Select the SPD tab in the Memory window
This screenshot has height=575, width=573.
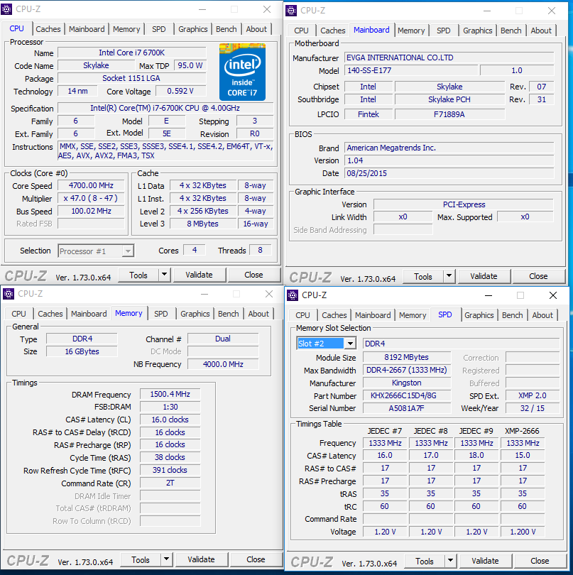160,314
